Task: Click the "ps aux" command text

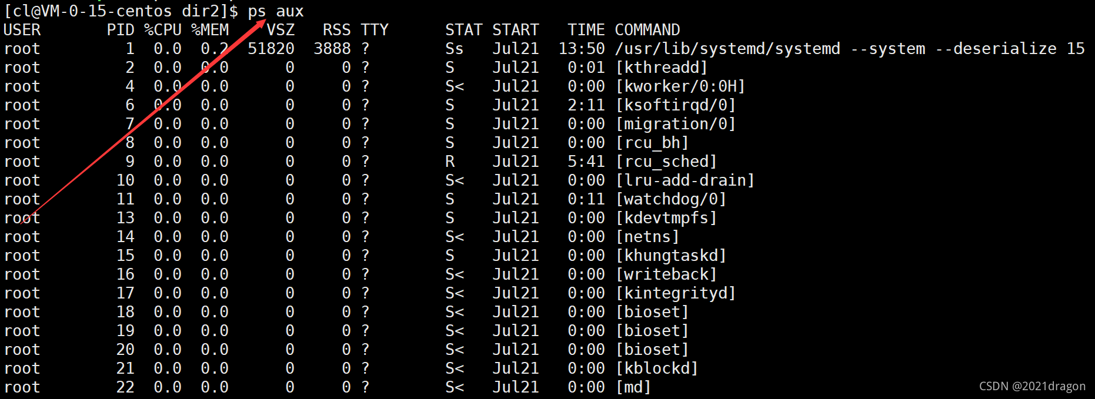Action: pos(275,11)
